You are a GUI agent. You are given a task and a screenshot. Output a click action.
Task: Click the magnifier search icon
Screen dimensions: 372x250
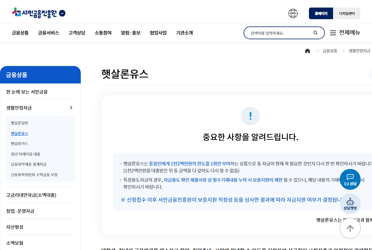[315, 33]
